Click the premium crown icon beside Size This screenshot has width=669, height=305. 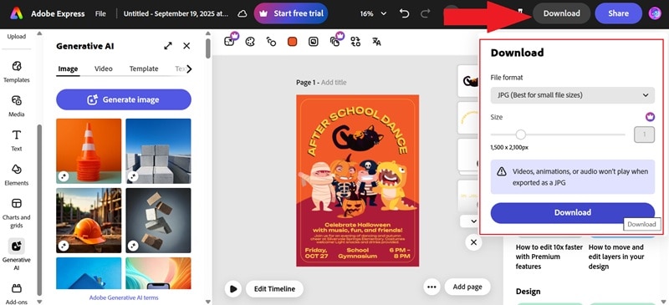pyautogui.click(x=650, y=116)
